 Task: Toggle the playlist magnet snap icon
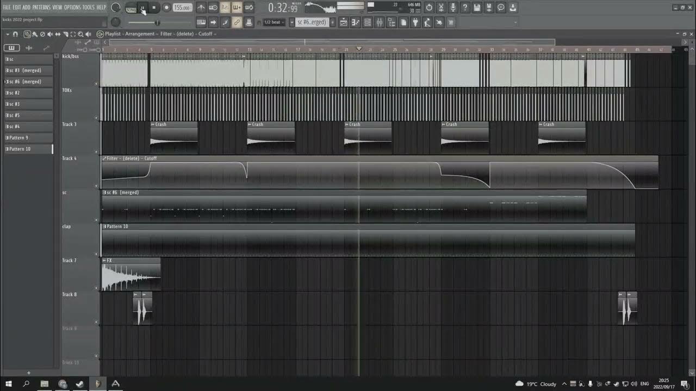tap(15, 34)
